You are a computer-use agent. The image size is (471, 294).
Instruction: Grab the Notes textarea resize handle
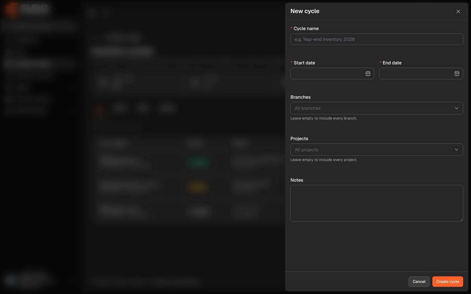(461, 220)
